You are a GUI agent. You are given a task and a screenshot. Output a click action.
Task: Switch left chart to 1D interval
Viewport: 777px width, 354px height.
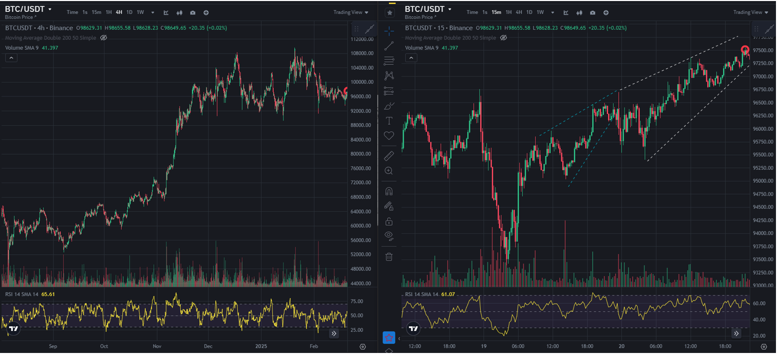[129, 12]
